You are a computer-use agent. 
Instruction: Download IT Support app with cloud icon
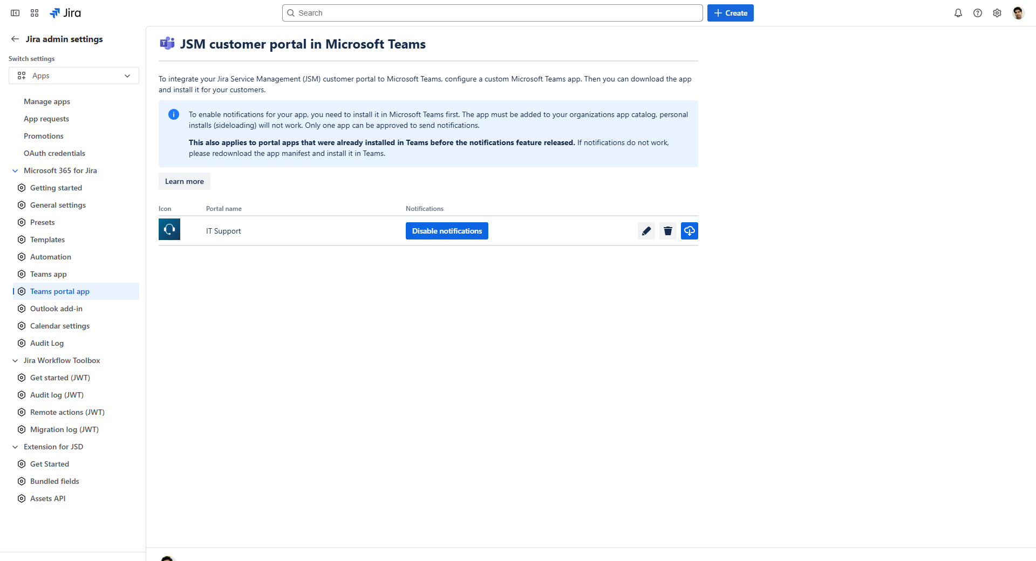click(690, 231)
